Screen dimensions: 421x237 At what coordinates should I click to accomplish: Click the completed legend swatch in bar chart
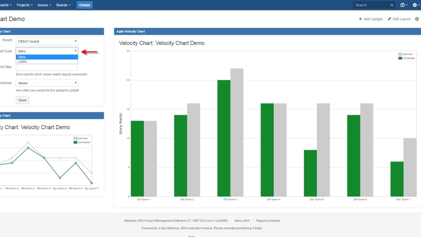click(x=400, y=58)
